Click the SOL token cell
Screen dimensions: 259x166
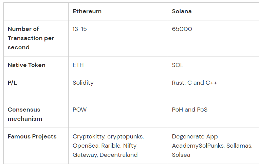pos(178,65)
